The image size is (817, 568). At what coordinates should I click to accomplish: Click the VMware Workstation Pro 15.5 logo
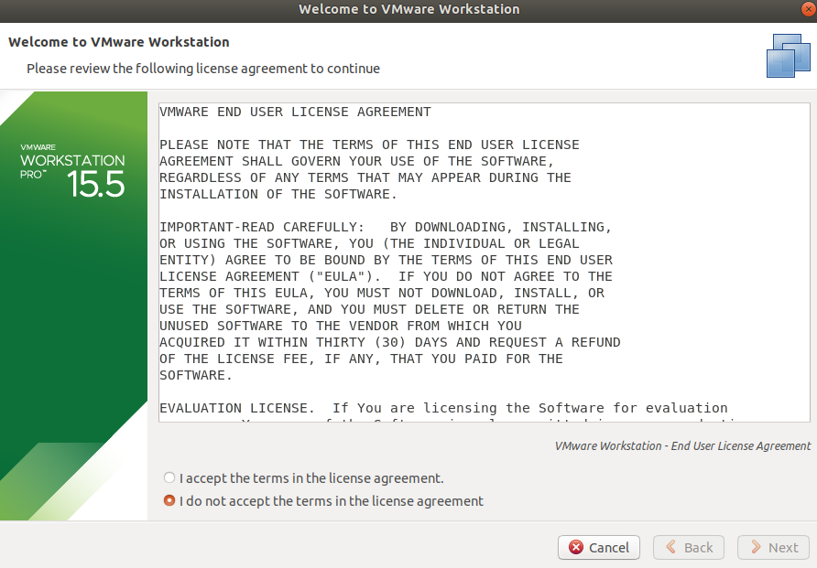73,172
